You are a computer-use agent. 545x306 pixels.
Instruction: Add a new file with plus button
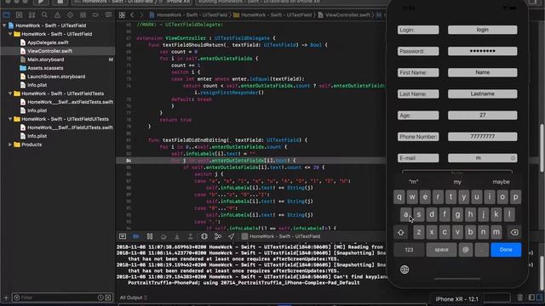coord(6,297)
